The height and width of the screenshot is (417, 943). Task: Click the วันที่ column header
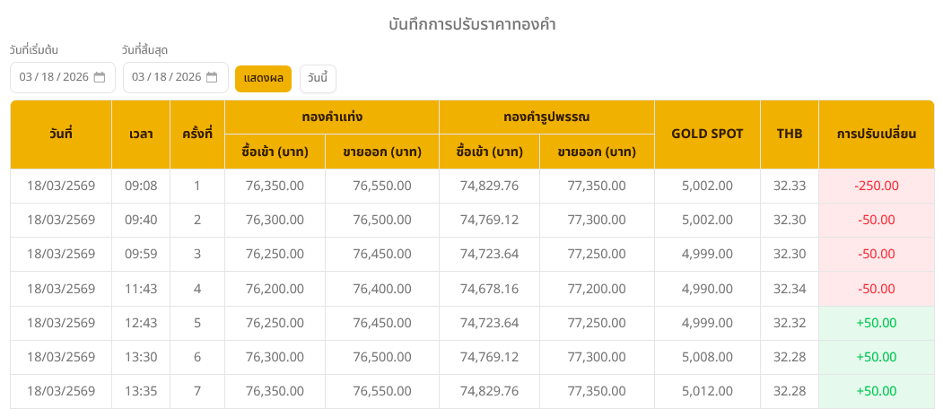coord(61,135)
